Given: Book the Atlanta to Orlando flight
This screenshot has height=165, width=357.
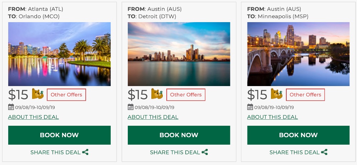Looking at the screenshot, I should [59, 135].
